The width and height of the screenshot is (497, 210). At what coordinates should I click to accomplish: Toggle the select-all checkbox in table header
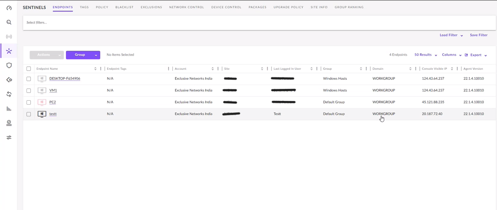(x=28, y=68)
